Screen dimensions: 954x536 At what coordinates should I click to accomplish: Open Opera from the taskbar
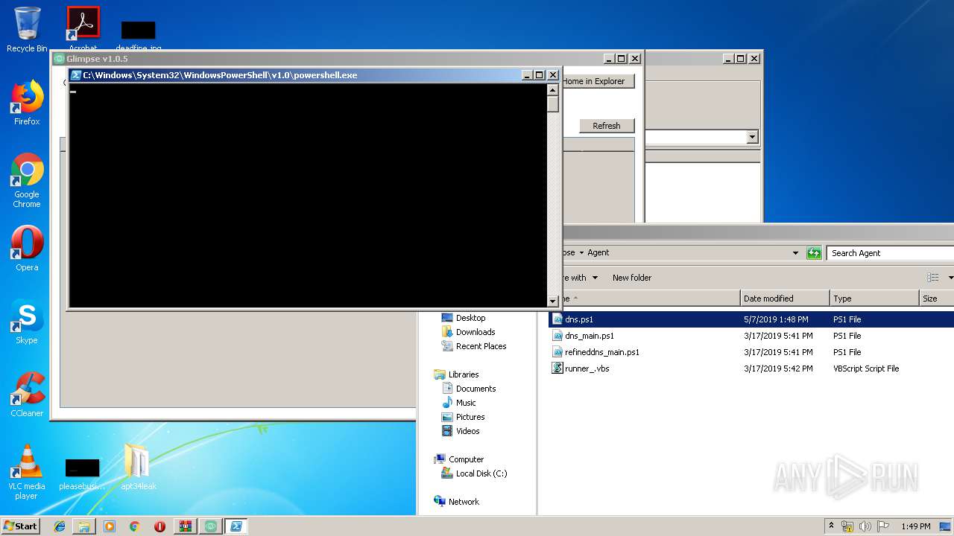[x=159, y=526]
